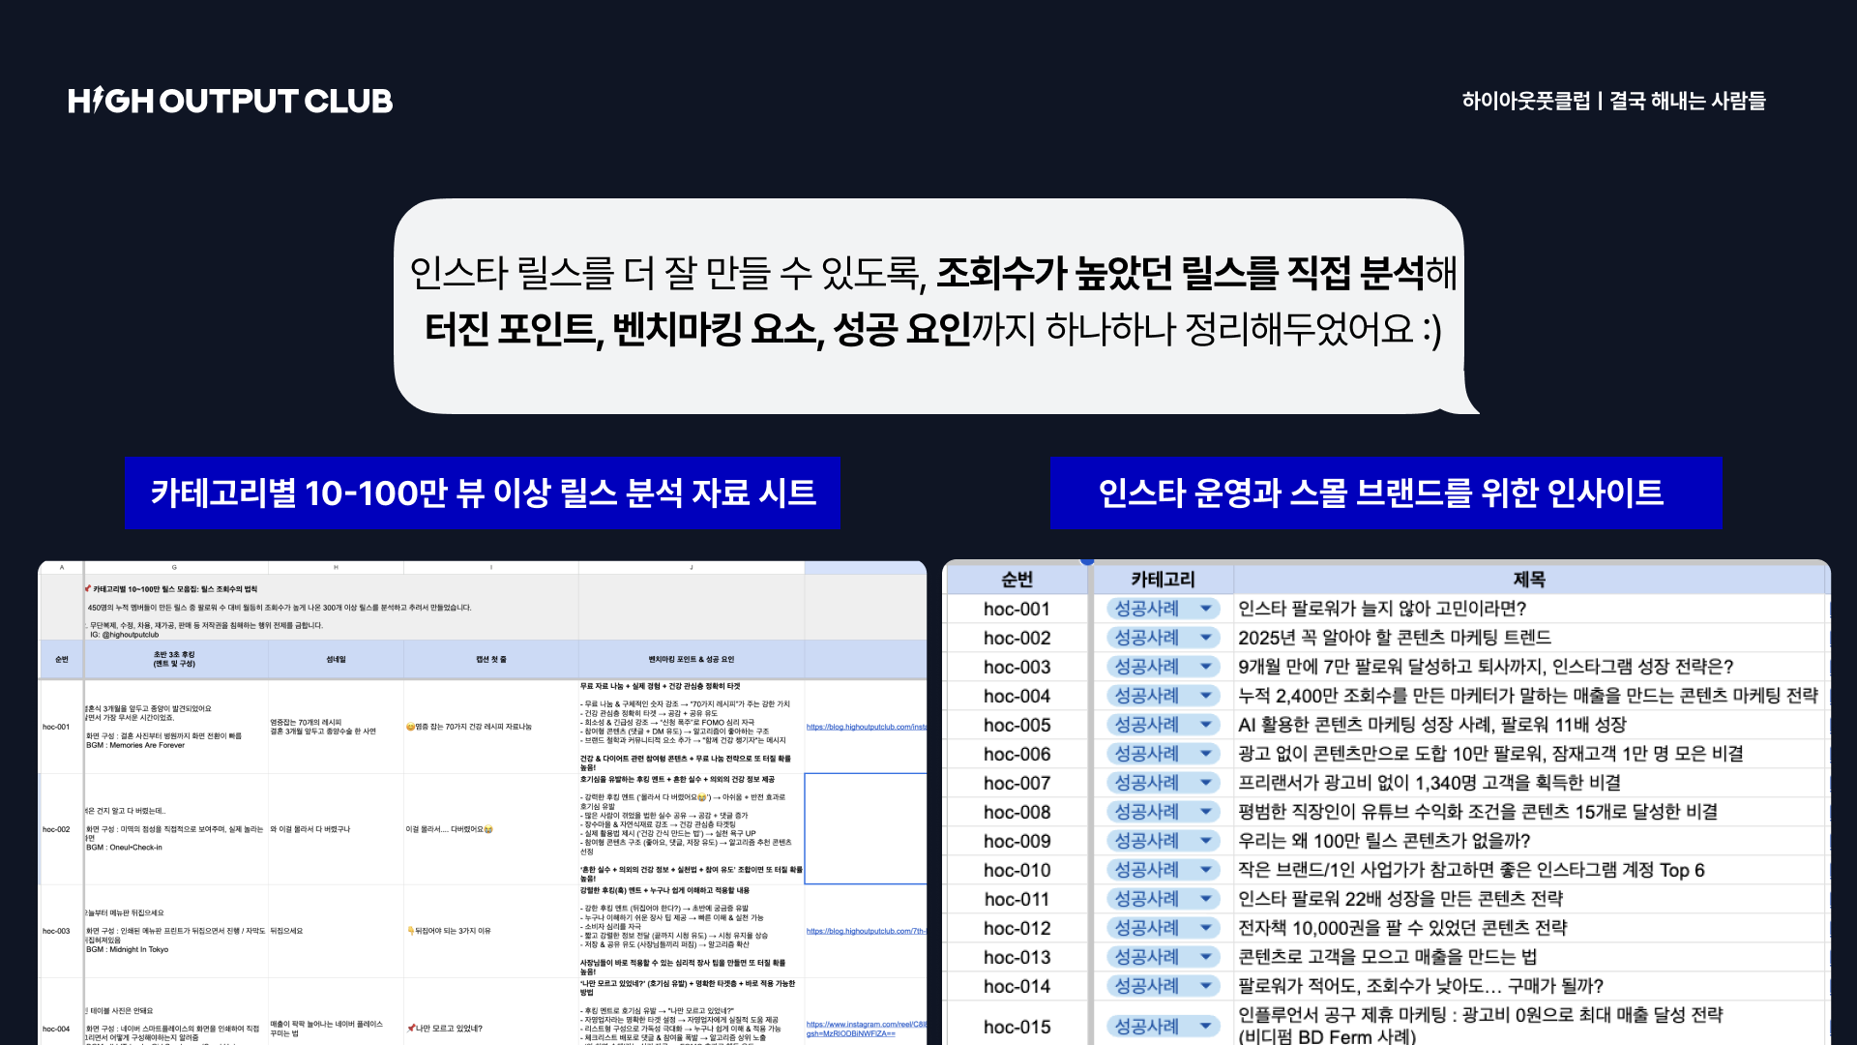Click the empty selected cell in hoc-002 row
The width and height of the screenshot is (1857, 1045).
click(866, 828)
